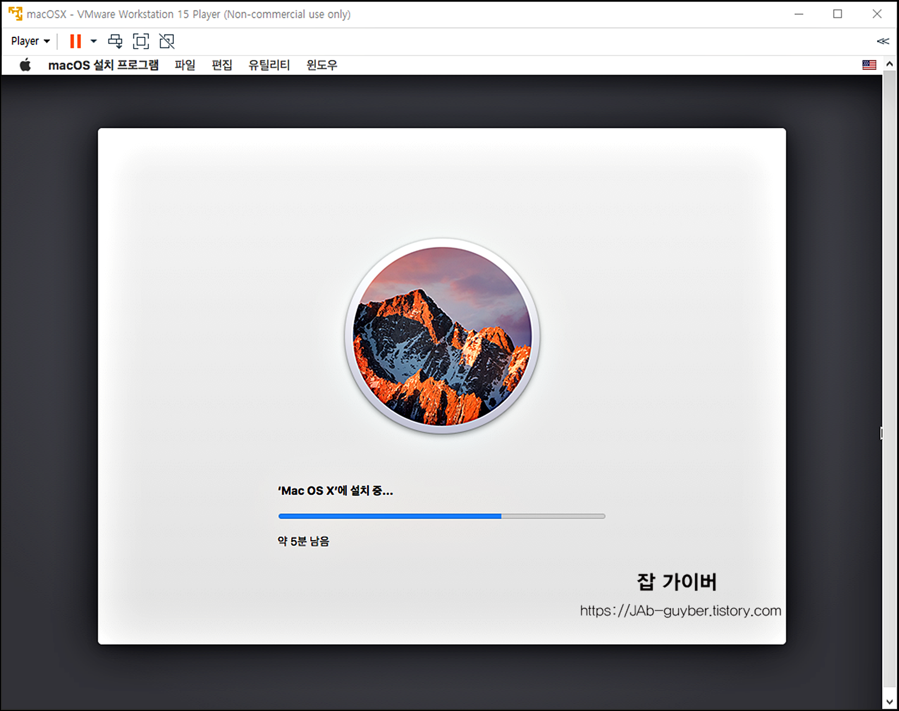Screen dimensions: 899x711
Task: Click the vertical scrollbar track
Action: click(x=890, y=380)
